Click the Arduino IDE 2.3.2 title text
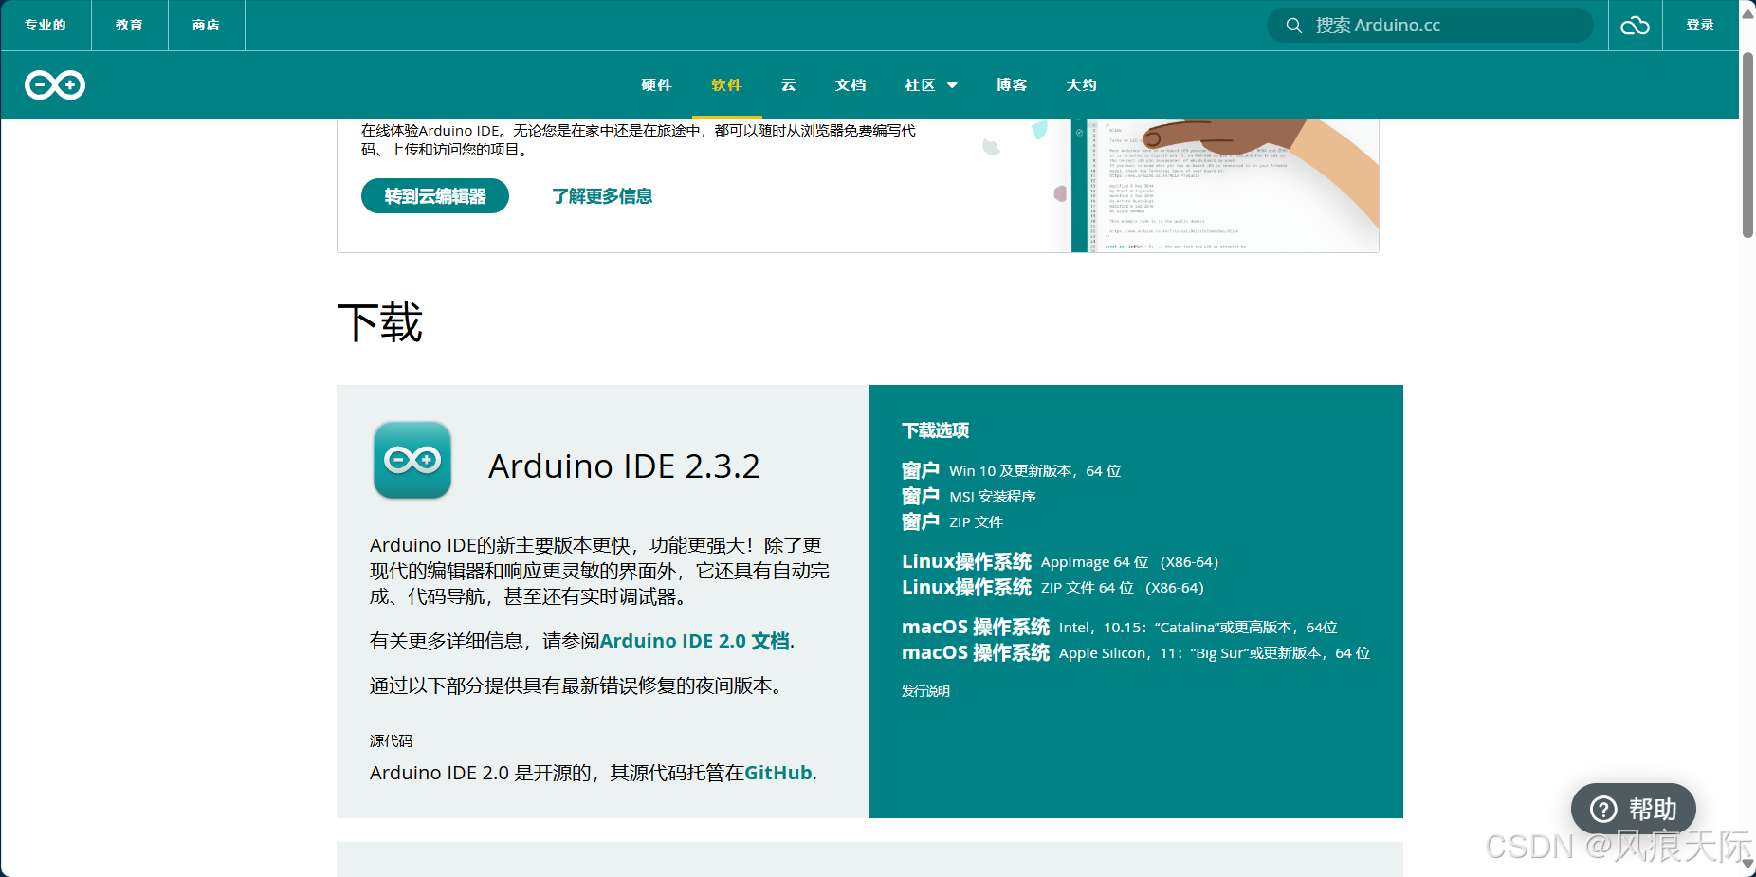This screenshot has width=1756, height=877. (624, 466)
